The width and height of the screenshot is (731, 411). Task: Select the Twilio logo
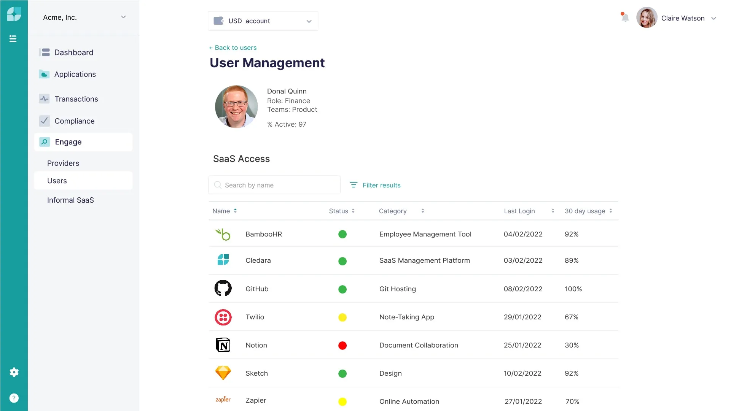tap(223, 317)
